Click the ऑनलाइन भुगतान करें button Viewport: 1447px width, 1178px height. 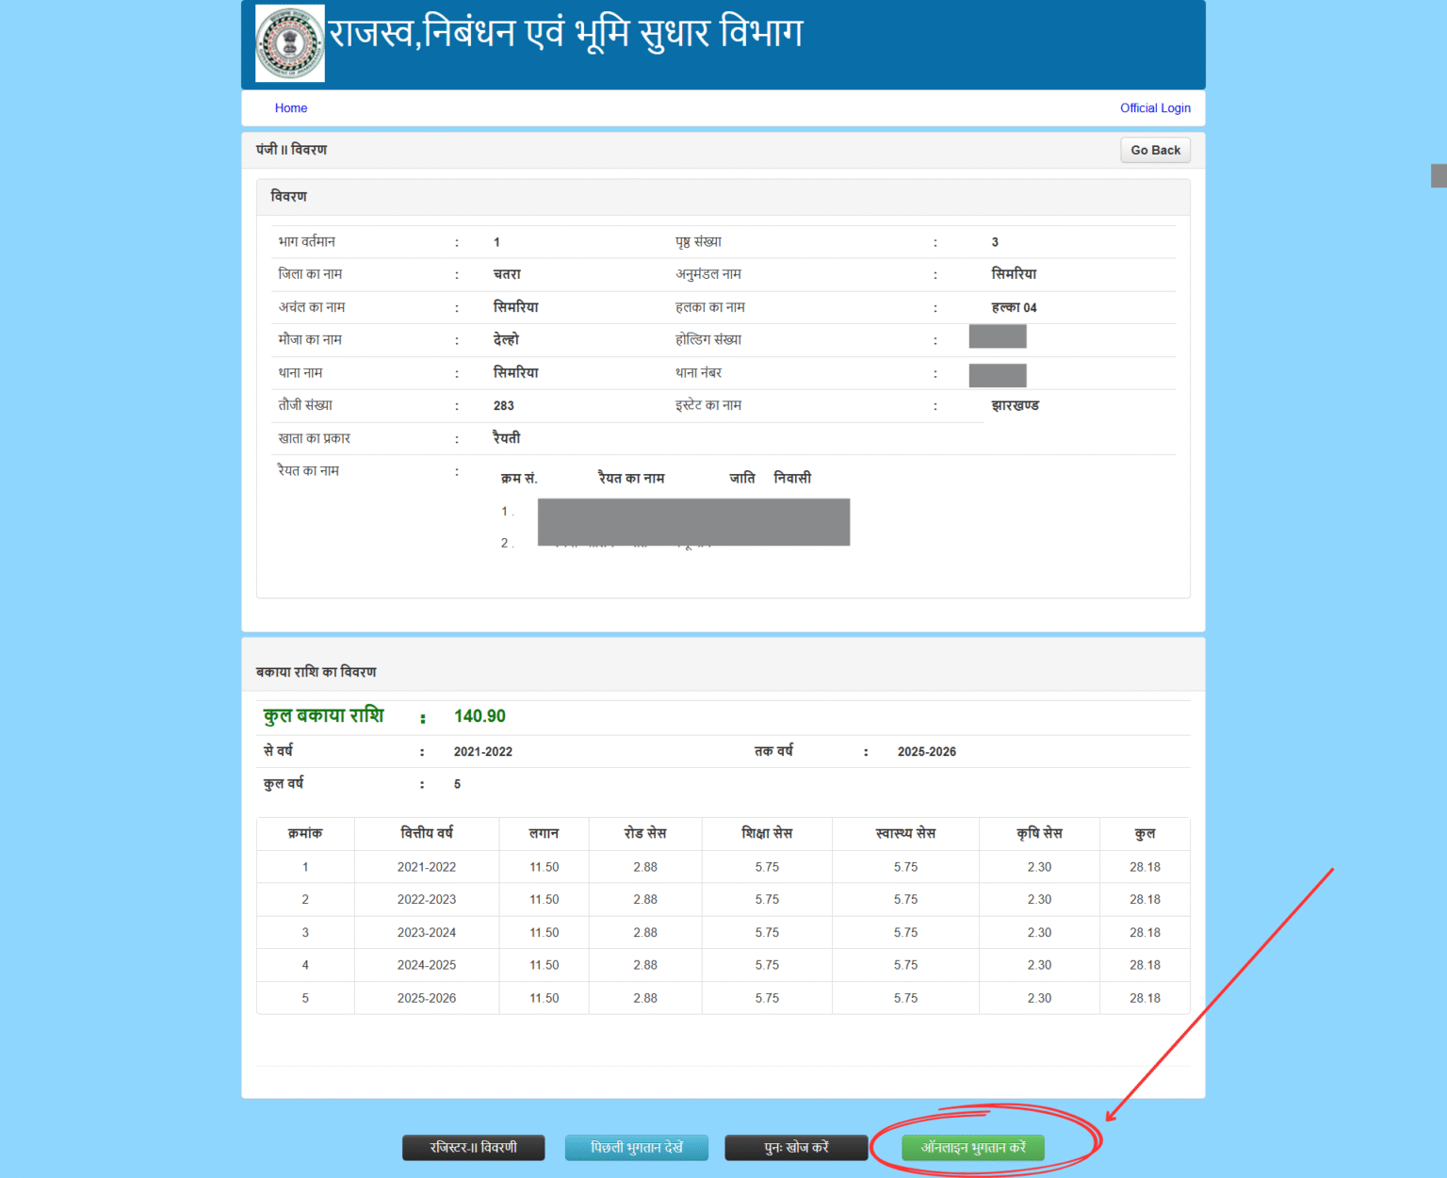[x=972, y=1148]
